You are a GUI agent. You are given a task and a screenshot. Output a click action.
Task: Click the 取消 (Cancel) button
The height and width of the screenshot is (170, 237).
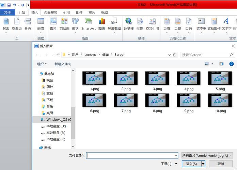pos(221,164)
